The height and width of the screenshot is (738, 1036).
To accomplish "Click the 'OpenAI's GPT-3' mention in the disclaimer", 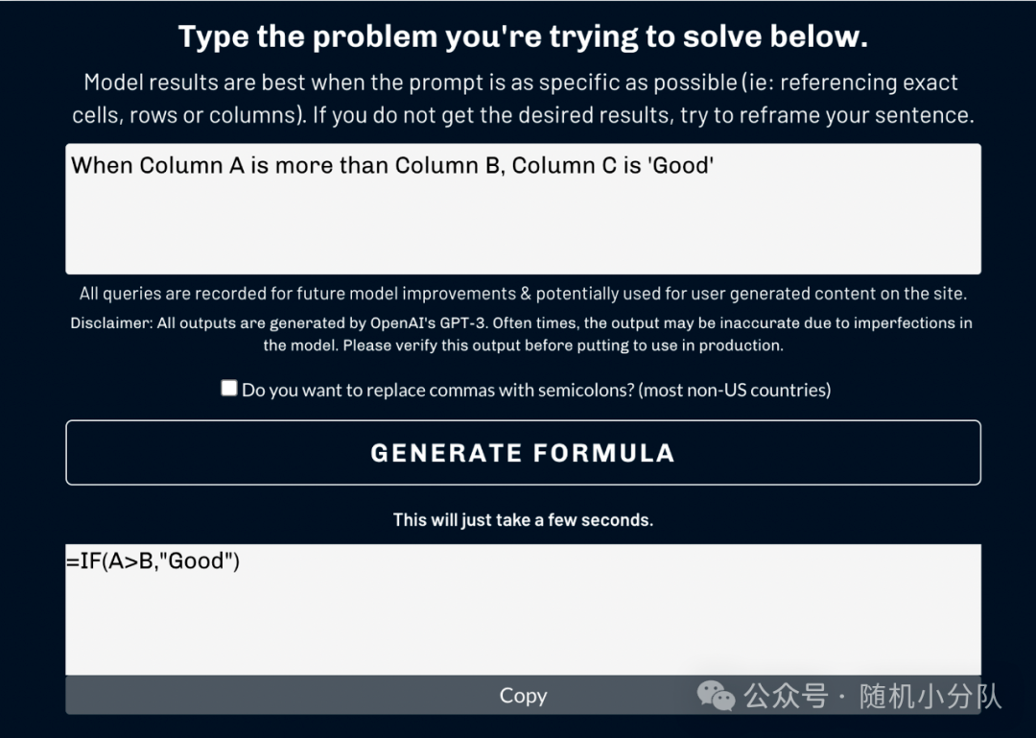I will pos(428,323).
